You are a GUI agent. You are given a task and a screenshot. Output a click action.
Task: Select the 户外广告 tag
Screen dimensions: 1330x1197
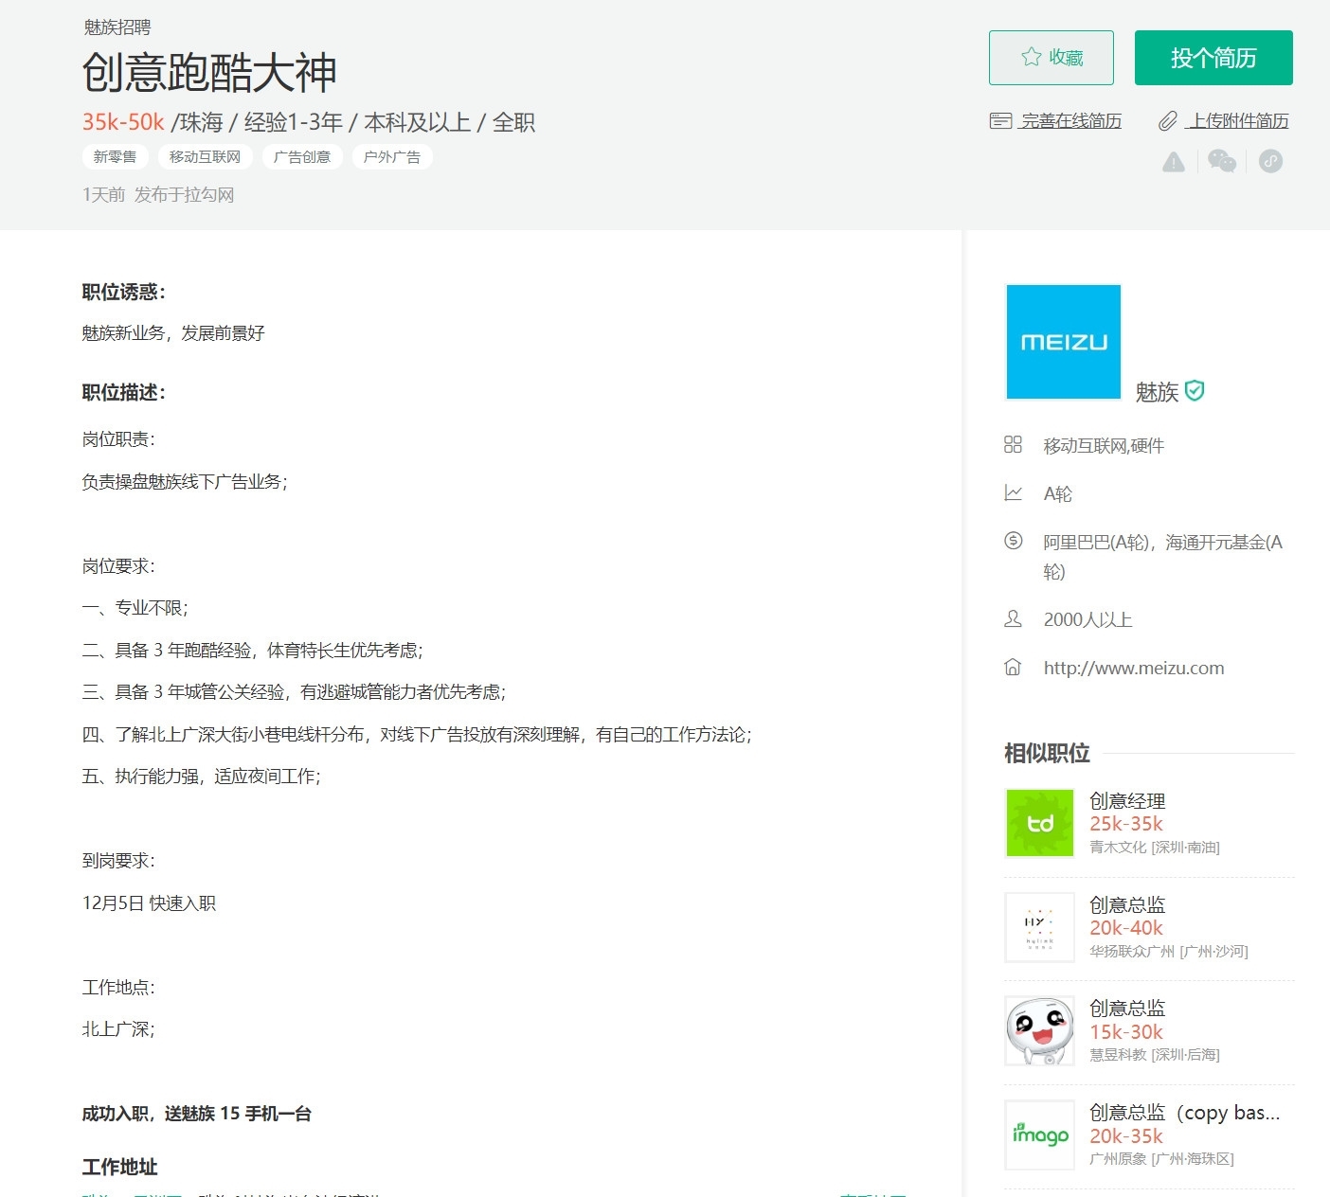tap(392, 157)
